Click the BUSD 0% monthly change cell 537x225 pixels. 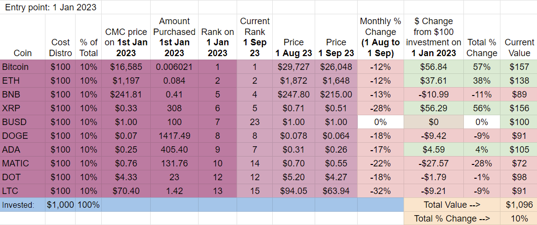380,122
